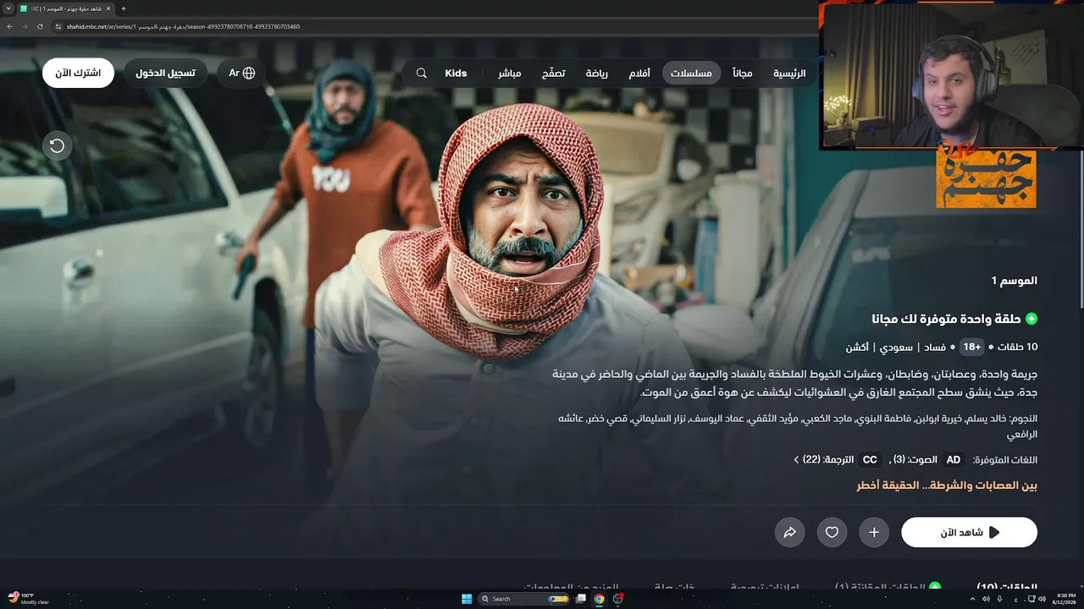1084x609 pixels.
Task: Click the browser Forward arrow
Action: point(25,26)
